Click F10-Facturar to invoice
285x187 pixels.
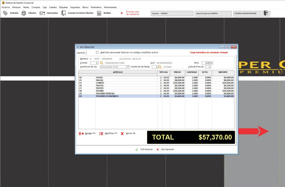(x=147, y=150)
